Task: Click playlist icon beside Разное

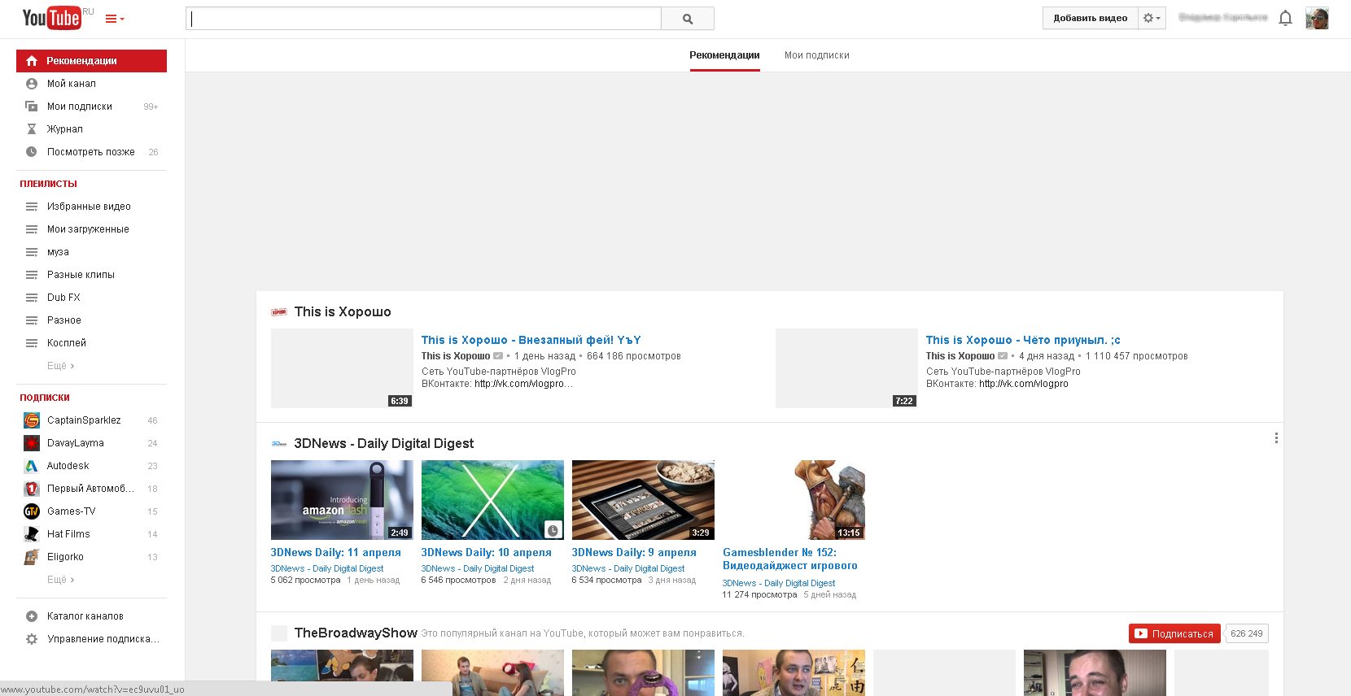Action: [x=32, y=320]
